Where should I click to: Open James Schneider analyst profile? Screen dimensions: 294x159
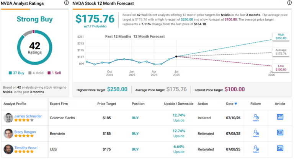point(28,116)
